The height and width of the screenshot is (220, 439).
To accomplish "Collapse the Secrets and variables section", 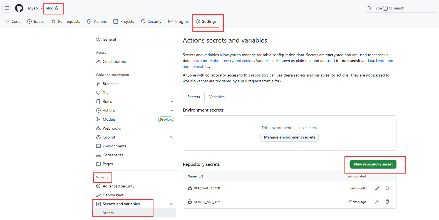I will point(172,204).
